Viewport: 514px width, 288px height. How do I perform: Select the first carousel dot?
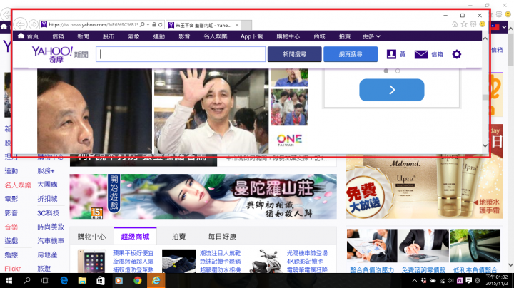pyautogui.click(x=385, y=71)
